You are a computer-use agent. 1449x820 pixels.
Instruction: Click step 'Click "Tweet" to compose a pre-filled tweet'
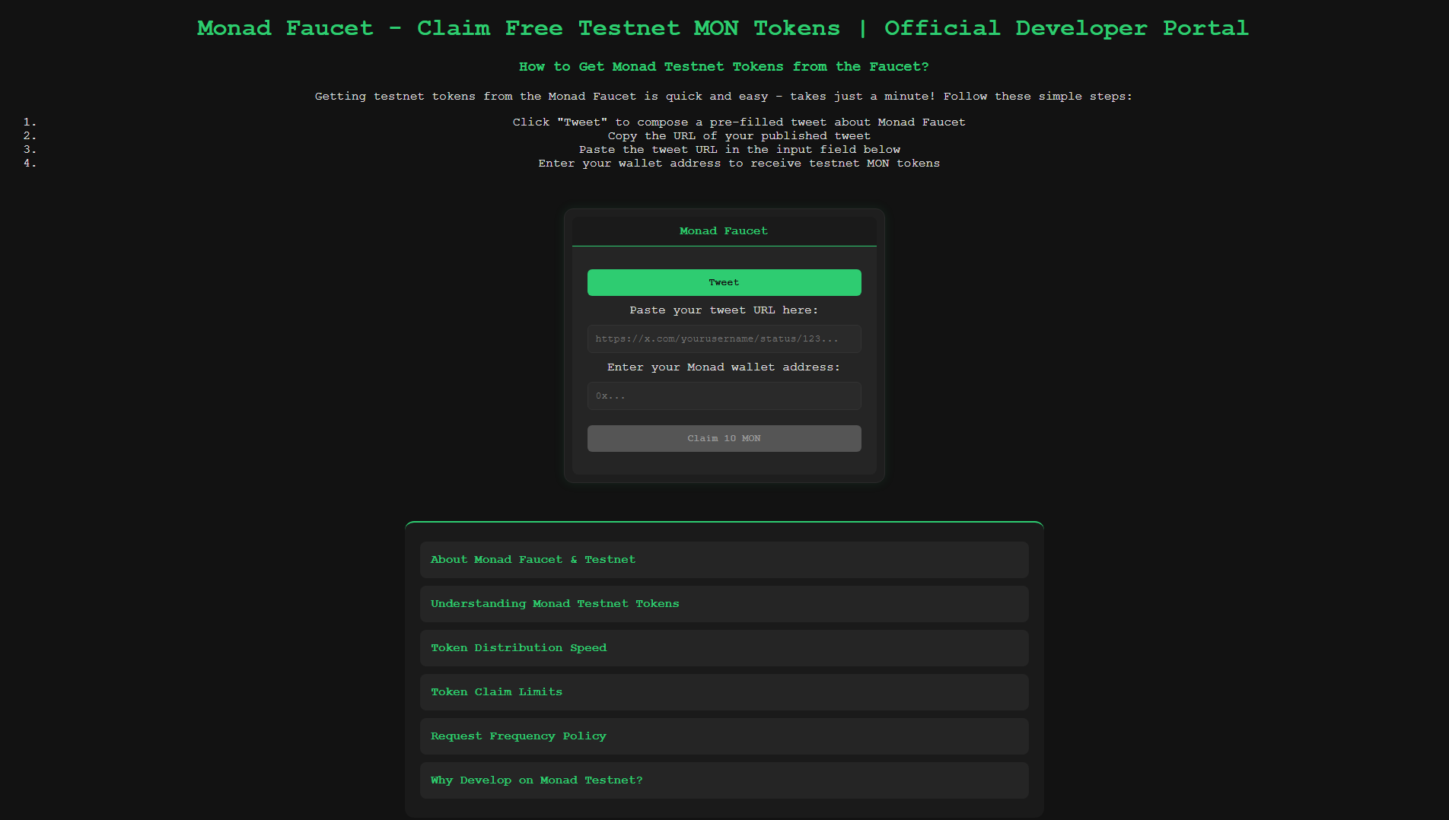tap(739, 122)
